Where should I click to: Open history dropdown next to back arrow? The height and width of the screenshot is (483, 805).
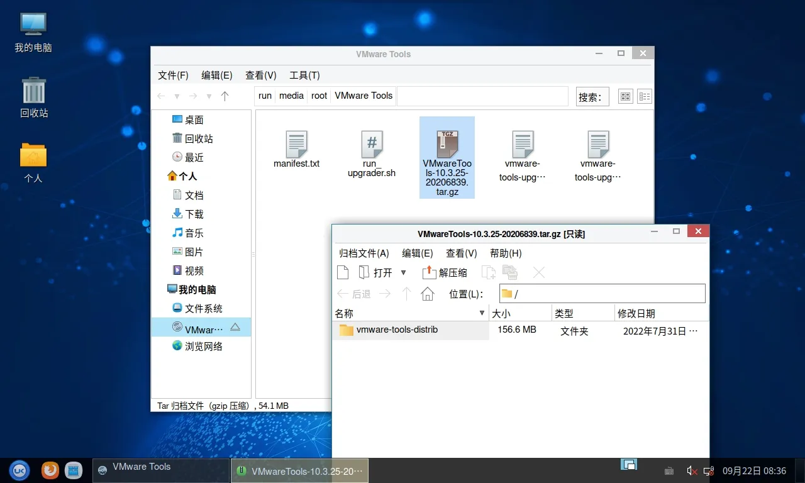[x=177, y=96]
